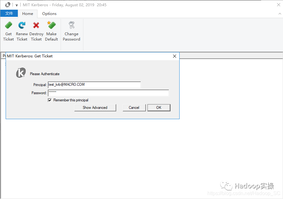
Task: Click the Destroy Ticket red X icon
Action: [36, 25]
